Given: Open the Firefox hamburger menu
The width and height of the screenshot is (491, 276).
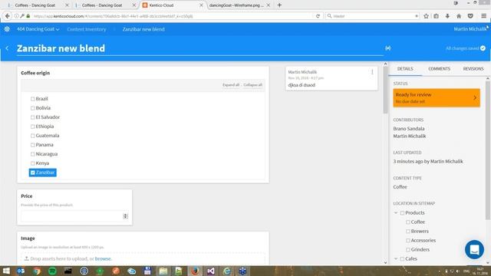Looking at the screenshot, I should click(483, 16).
